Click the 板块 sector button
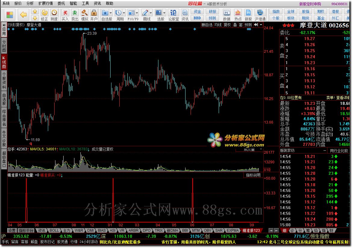 (291, 18)
